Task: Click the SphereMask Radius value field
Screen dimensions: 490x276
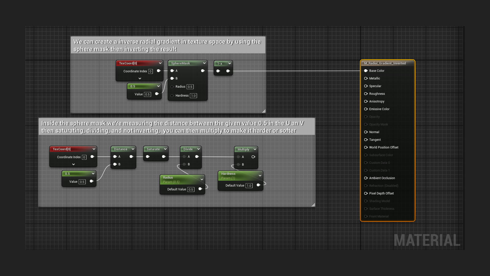Action: pos(190,87)
